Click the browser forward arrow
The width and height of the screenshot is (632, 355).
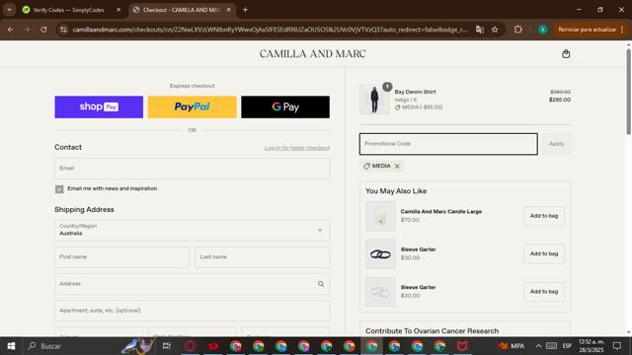(27, 30)
